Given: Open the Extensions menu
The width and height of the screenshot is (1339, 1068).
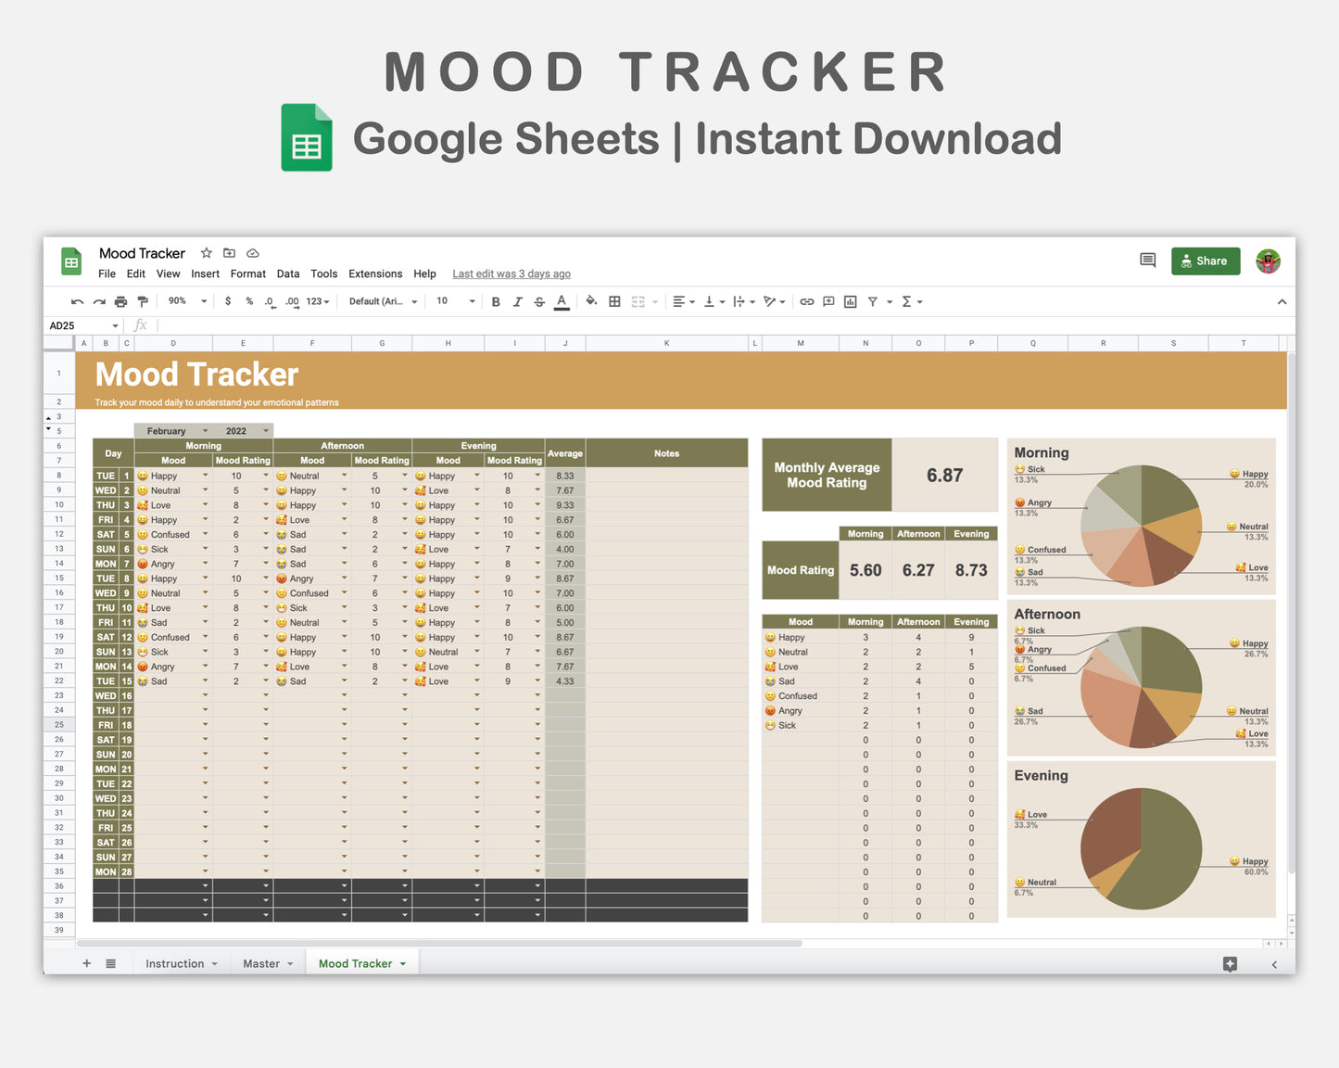Looking at the screenshot, I should click(375, 273).
